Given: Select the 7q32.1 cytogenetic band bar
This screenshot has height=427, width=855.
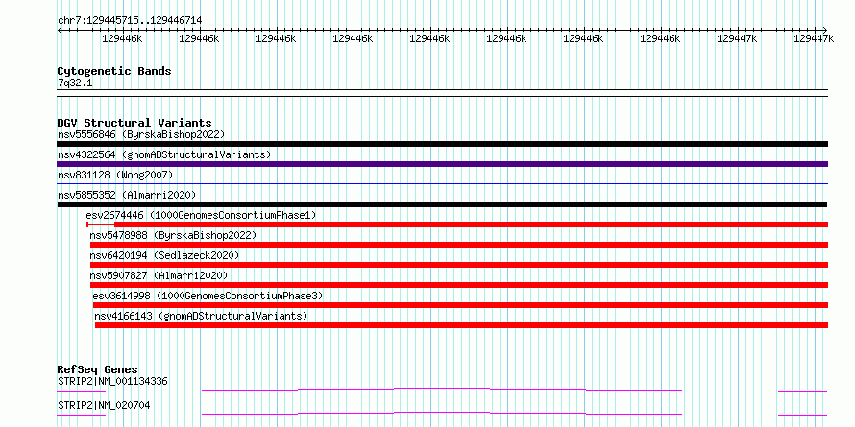Looking at the screenshot, I should tap(442, 93).
